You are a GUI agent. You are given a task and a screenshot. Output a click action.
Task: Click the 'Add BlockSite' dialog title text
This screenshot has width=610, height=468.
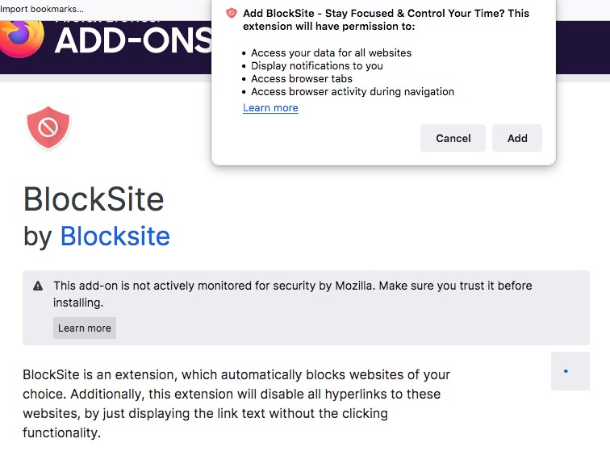point(386,19)
